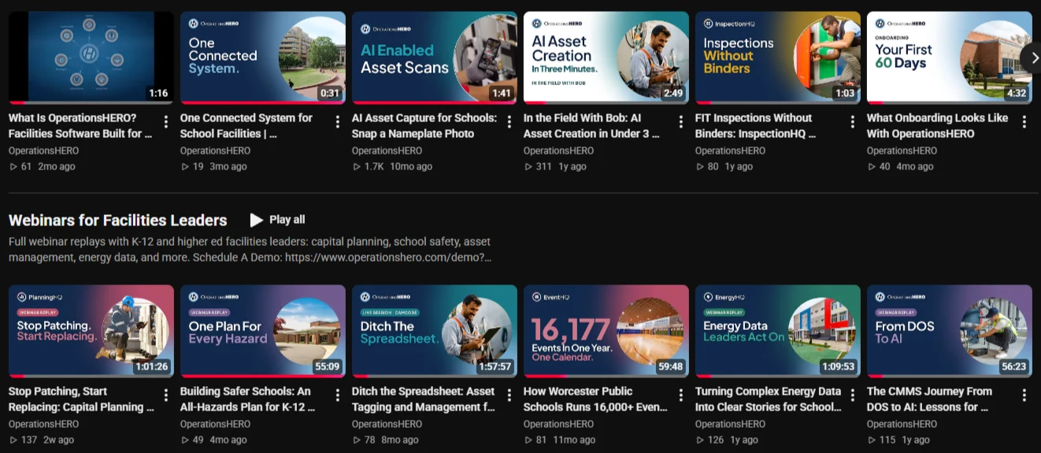Click title How Worcester Public Schools Runs 16,000+ Events
This screenshot has width=1041, height=453.
(x=596, y=399)
